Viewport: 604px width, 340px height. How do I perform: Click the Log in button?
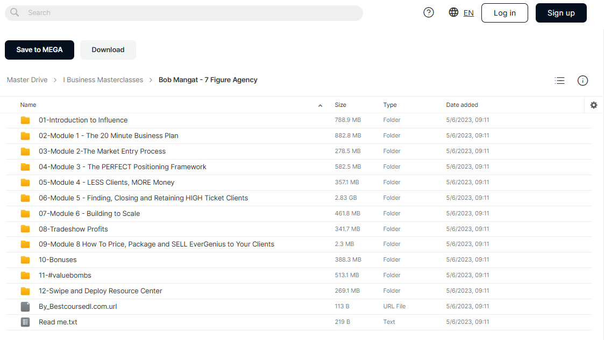(504, 13)
